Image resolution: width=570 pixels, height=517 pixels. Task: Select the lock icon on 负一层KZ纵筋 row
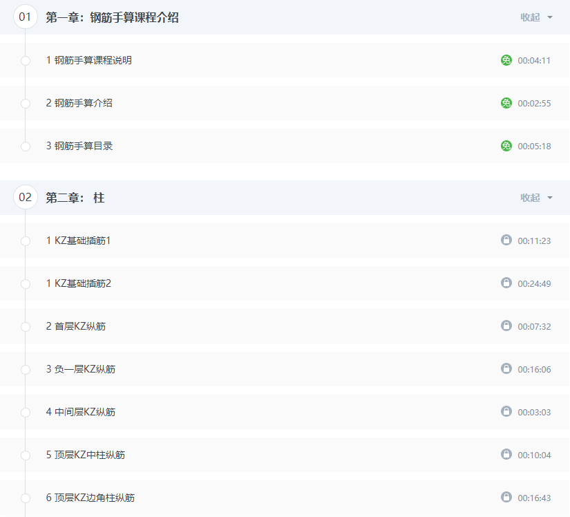click(x=506, y=368)
